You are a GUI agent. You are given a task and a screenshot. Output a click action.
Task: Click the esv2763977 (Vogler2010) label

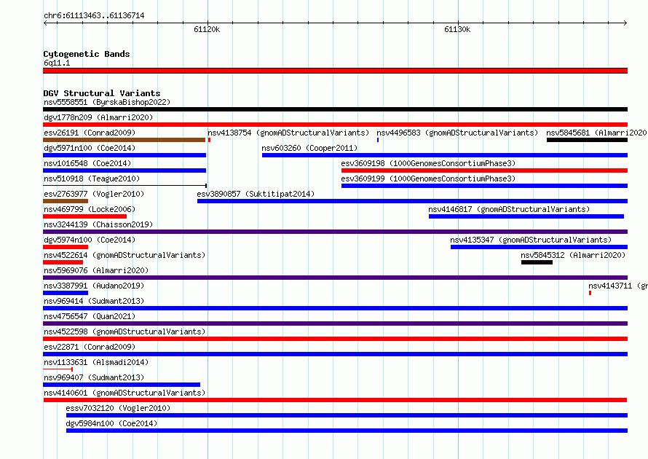pos(94,194)
